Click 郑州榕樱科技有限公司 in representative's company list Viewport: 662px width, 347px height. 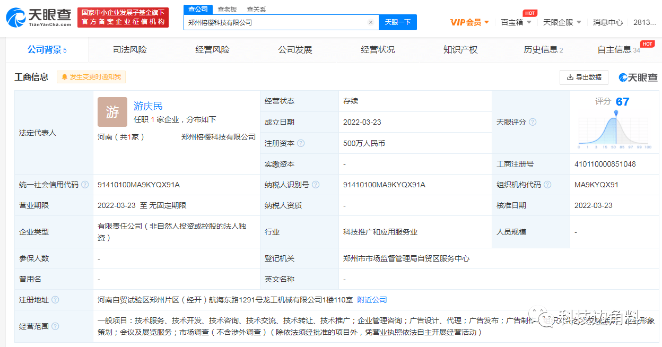click(x=219, y=137)
